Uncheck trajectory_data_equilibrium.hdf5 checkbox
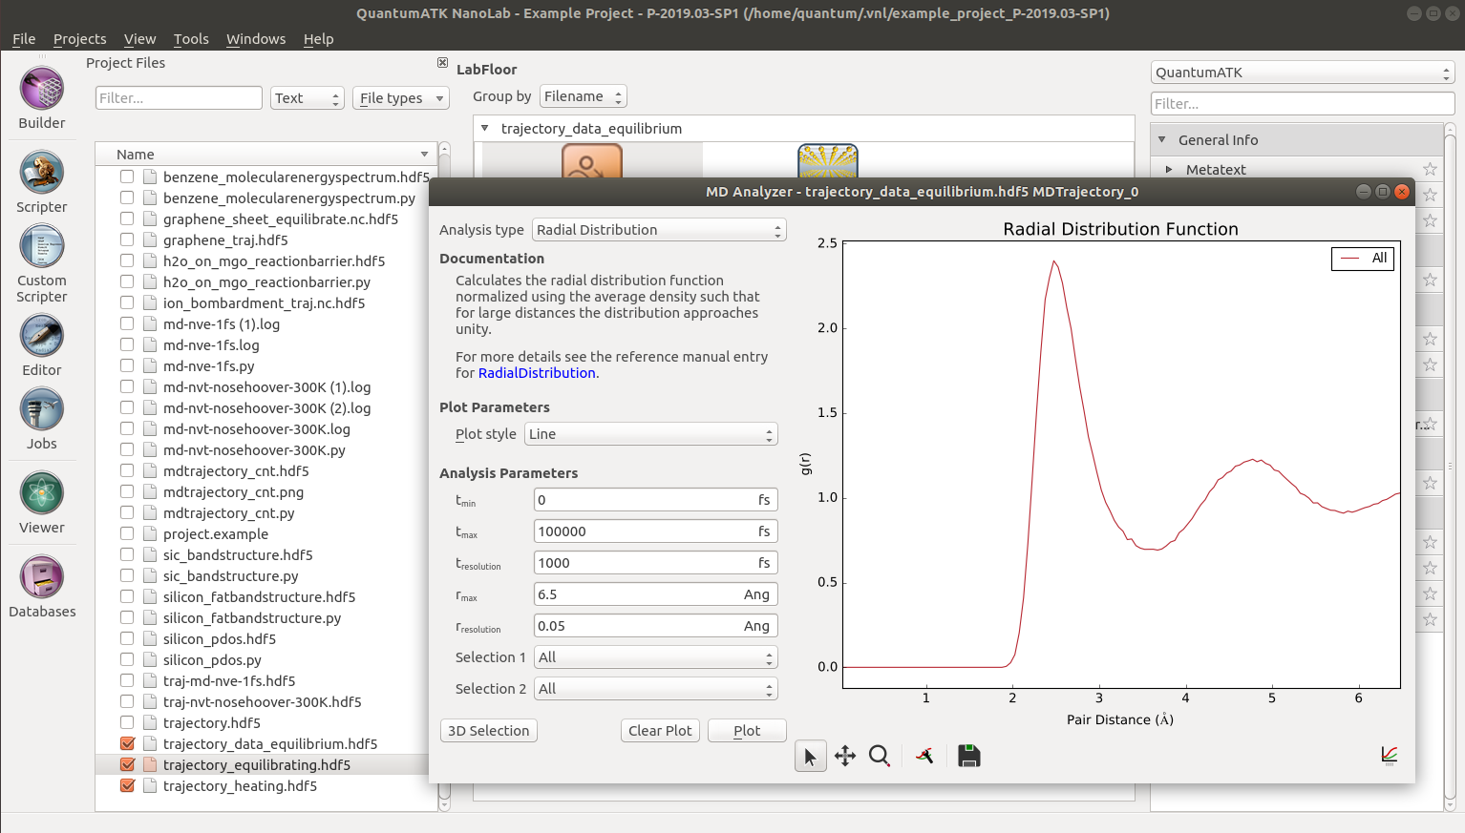1465x833 pixels. coord(127,743)
